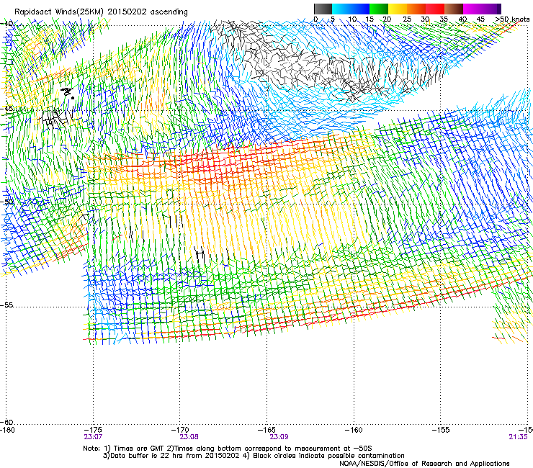
Task: Click the purple '23:09' time stamp
Action: click(x=279, y=437)
